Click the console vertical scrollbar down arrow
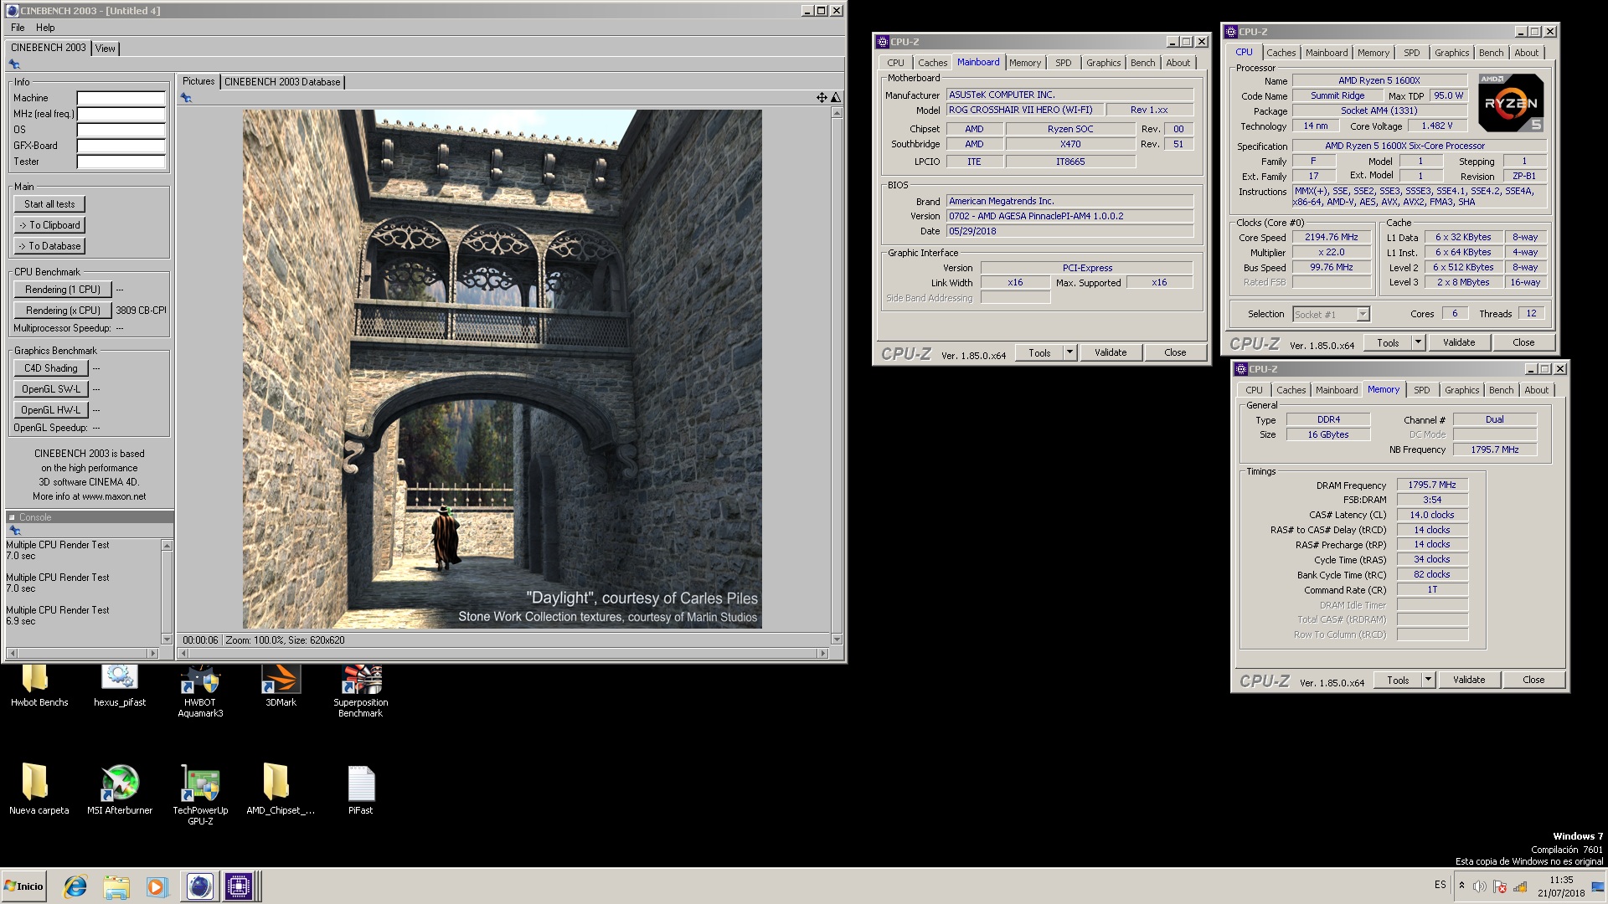The height and width of the screenshot is (904, 1608). pyautogui.click(x=167, y=639)
